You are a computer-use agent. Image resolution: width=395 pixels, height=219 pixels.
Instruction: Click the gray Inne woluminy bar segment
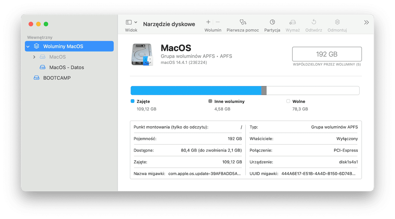[264, 91]
